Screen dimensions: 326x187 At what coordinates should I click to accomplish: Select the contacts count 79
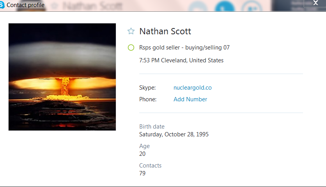coord(142,173)
